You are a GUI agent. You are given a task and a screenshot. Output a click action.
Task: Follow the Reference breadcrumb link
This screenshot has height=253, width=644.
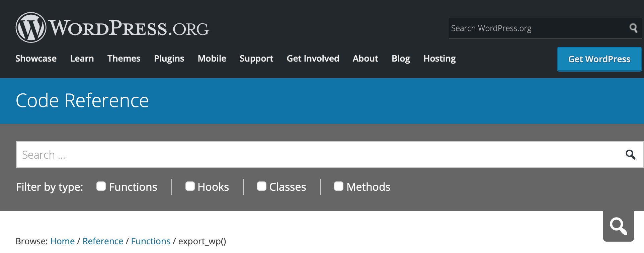[x=103, y=241]
